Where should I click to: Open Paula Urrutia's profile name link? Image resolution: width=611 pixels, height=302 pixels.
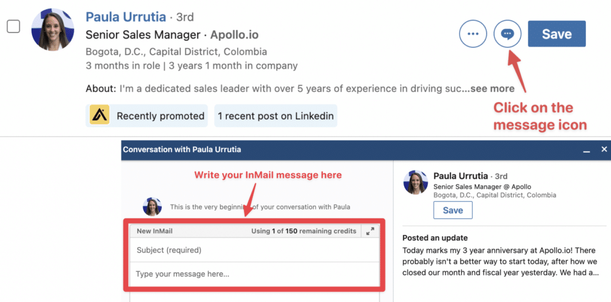126,17
